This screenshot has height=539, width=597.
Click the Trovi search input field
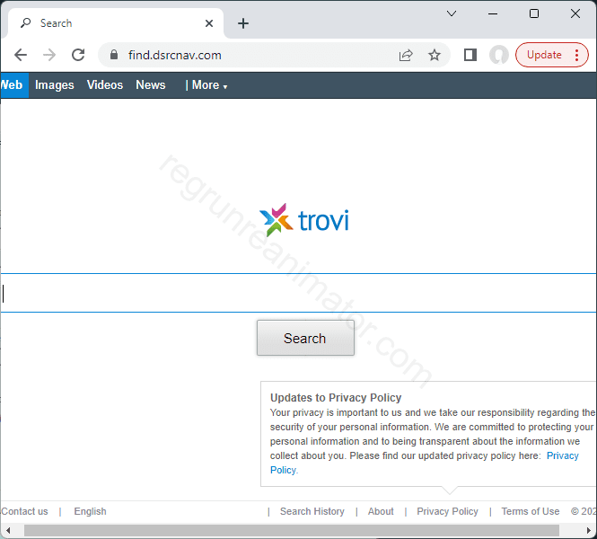click(298, 293)
